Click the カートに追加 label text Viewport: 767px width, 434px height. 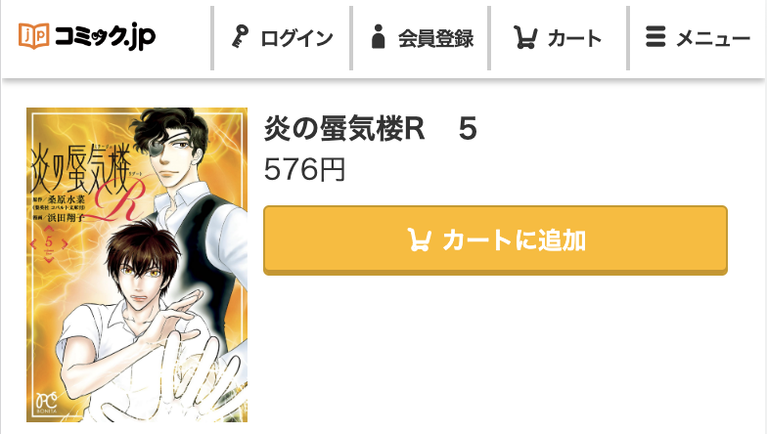515,240
